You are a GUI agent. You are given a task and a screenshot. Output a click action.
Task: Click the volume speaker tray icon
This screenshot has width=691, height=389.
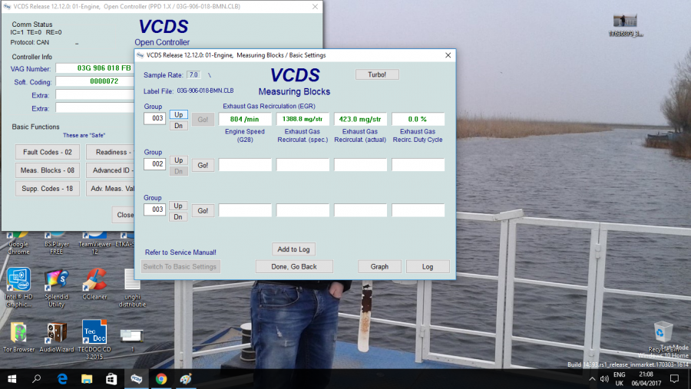pos(603,379)
